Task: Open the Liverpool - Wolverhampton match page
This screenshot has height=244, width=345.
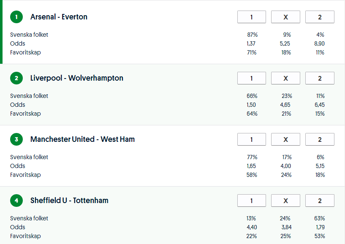Action: pyautogui.click(x=76, y=78)
